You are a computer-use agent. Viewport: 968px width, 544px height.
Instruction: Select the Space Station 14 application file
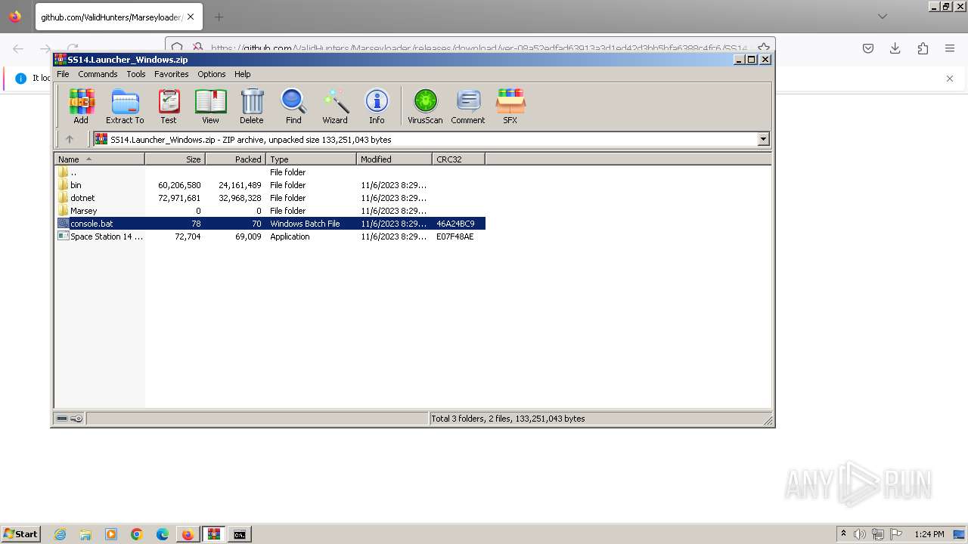(x=271, y=236)
